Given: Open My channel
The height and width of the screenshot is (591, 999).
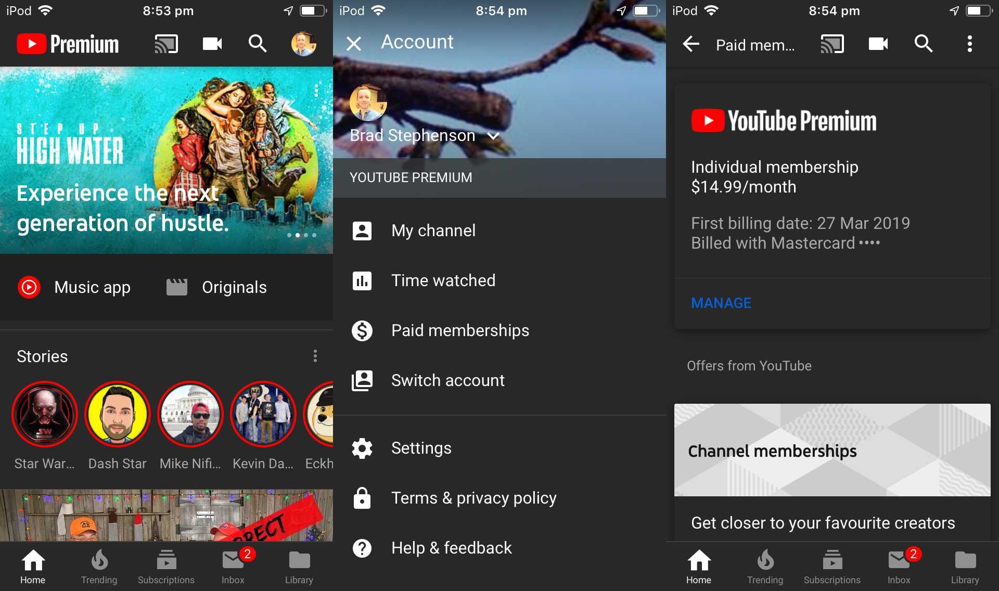Looking at the screenshot, I should pyautogui.click(x=499, y=230).
